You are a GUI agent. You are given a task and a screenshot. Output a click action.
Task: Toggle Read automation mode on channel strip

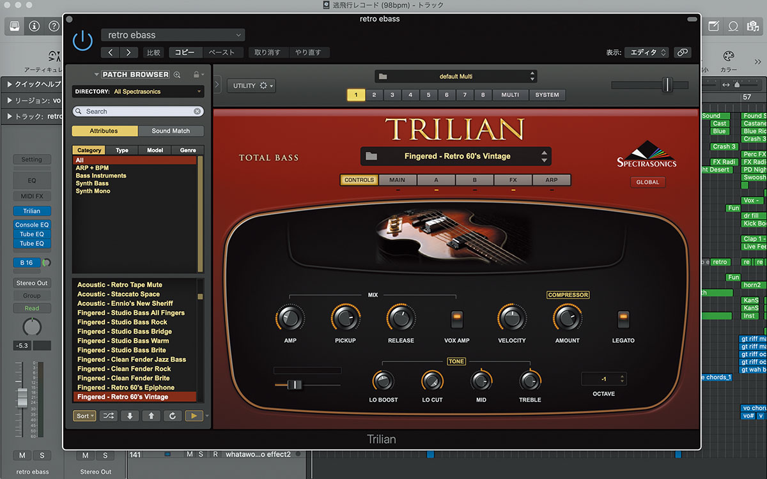pyautogui.click(x=32, y=308)
